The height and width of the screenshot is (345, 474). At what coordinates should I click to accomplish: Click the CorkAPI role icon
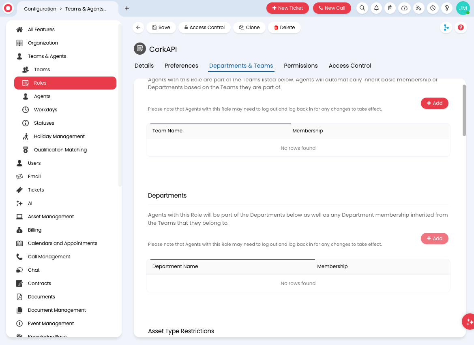coord(140,49)
